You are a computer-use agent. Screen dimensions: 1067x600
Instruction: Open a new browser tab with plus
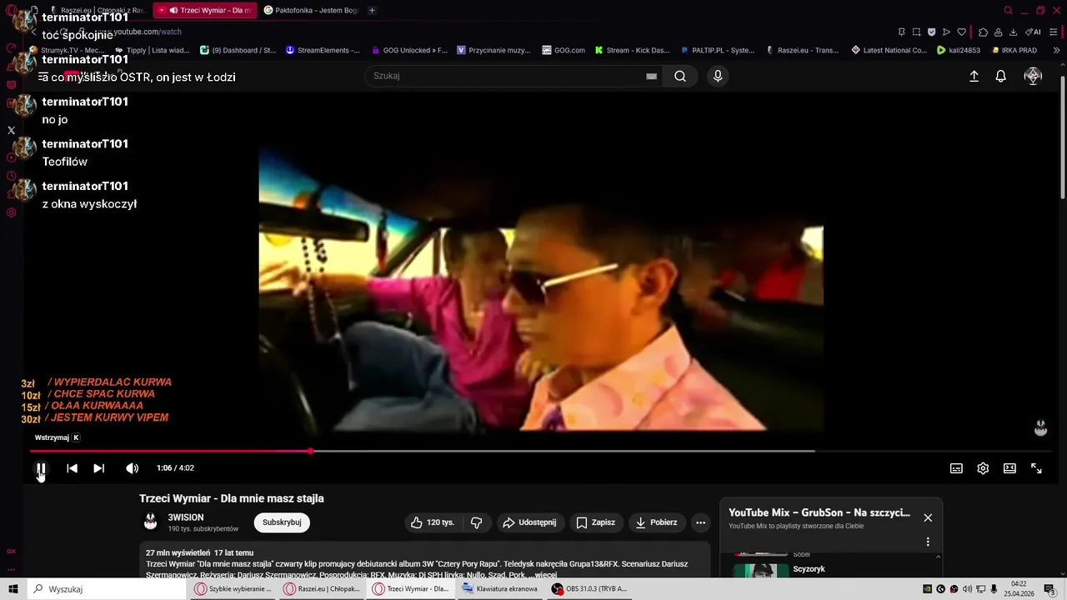(x=372, y=10)
